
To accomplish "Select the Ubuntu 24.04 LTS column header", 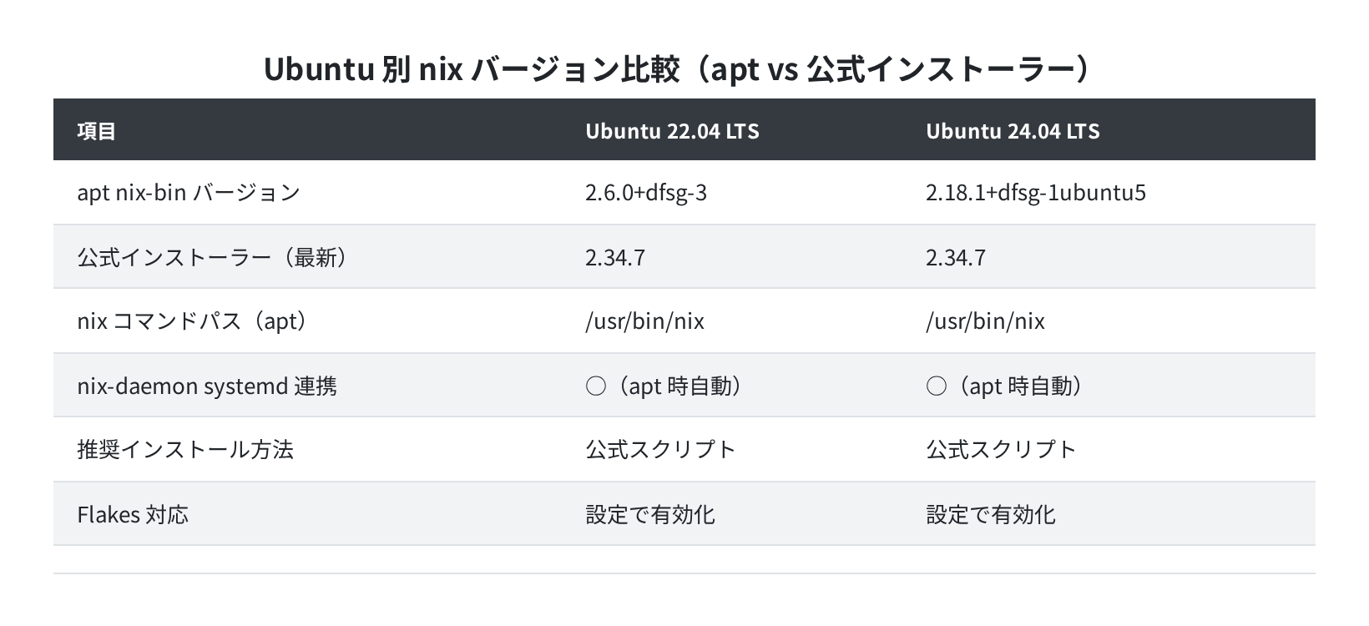I will click(x=1013, y=131).
